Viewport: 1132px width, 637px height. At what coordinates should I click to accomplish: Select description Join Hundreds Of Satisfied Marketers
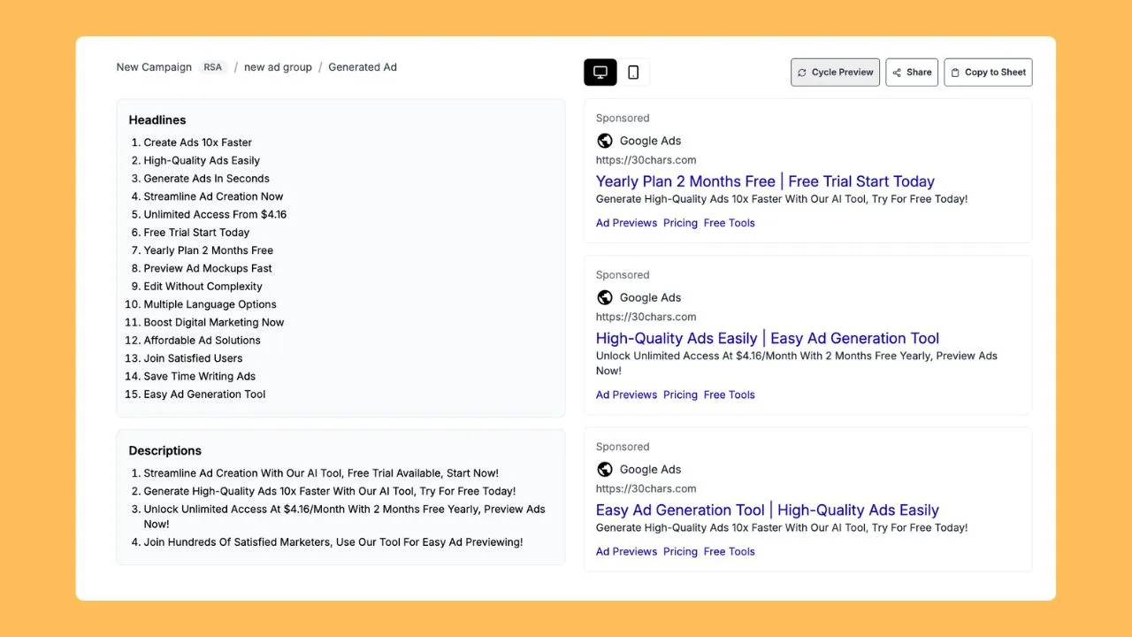pyautogui.click(x=333, y=542)
